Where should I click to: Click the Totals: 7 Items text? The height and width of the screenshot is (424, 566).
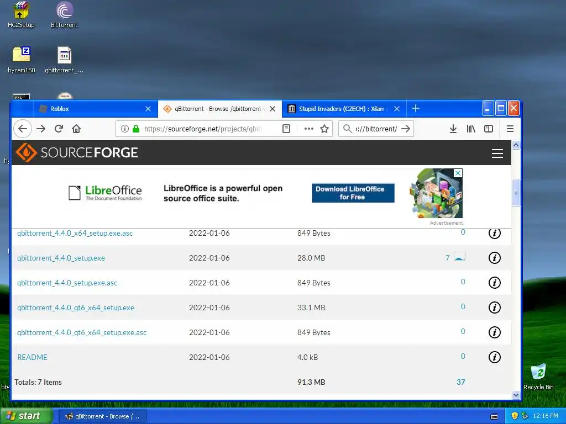38,382
